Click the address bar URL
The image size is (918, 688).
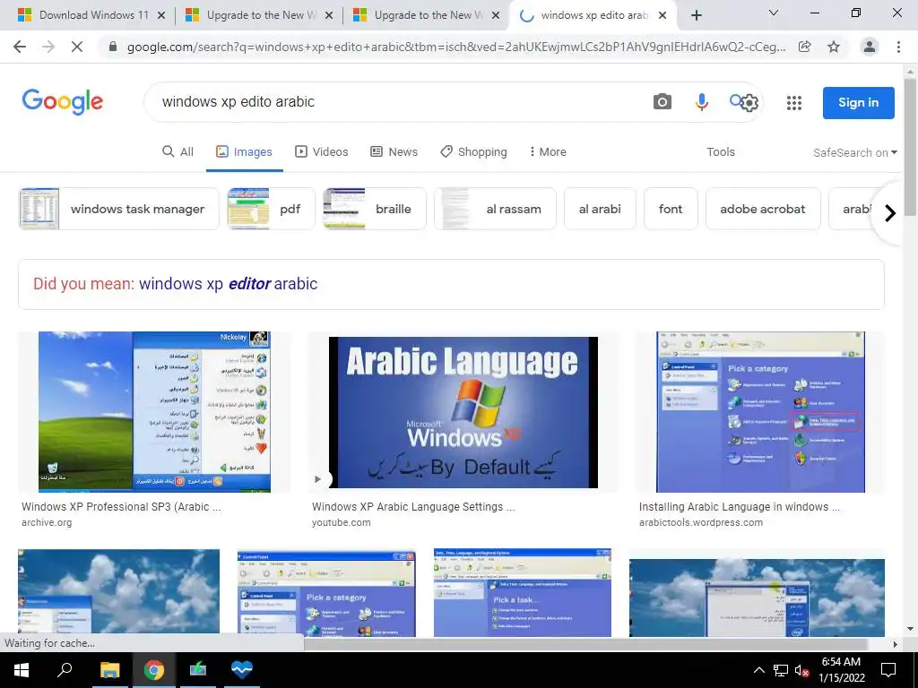[456, 47]
